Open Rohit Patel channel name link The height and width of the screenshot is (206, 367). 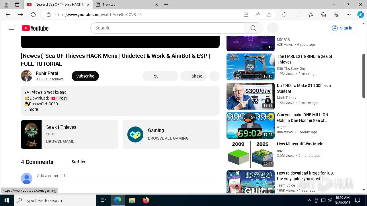(47, 73)
